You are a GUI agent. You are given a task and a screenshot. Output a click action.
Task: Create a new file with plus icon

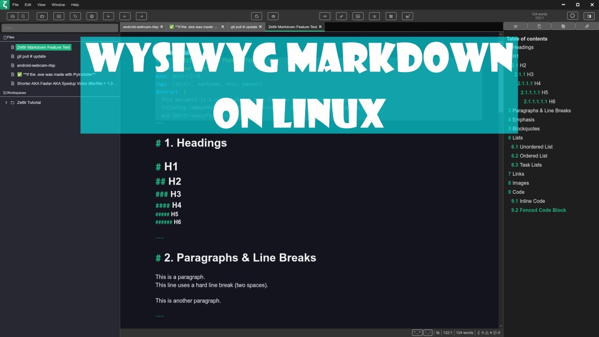(108, 16)
